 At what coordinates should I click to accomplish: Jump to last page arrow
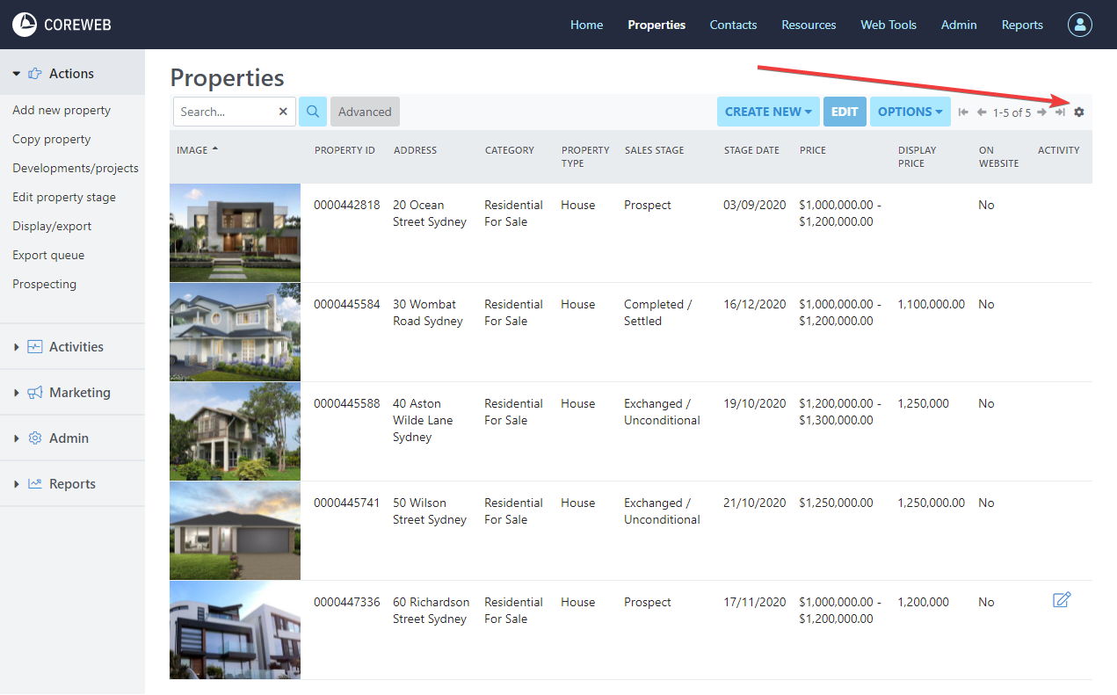pyautogui.click(x=1060, y=112)
